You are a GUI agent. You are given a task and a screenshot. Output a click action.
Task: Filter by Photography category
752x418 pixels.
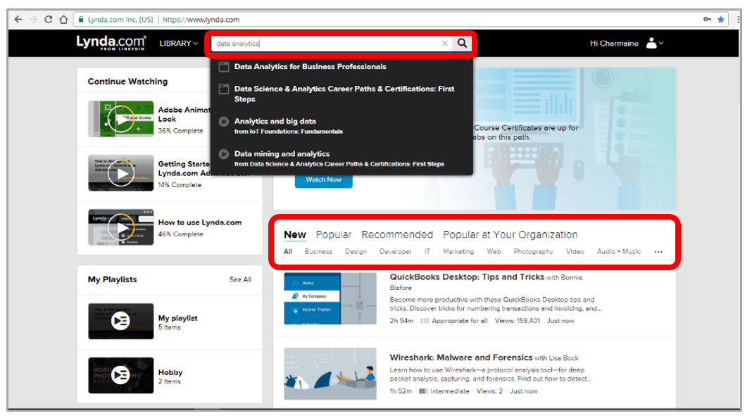pos(533,251)
